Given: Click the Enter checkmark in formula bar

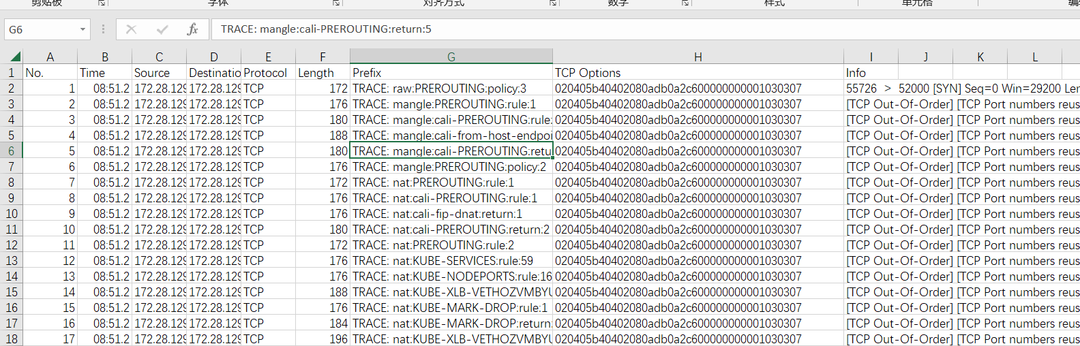Looking at the screenshot, I should pos(162,29).
